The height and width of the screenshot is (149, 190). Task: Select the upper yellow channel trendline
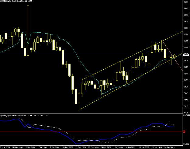132,55
